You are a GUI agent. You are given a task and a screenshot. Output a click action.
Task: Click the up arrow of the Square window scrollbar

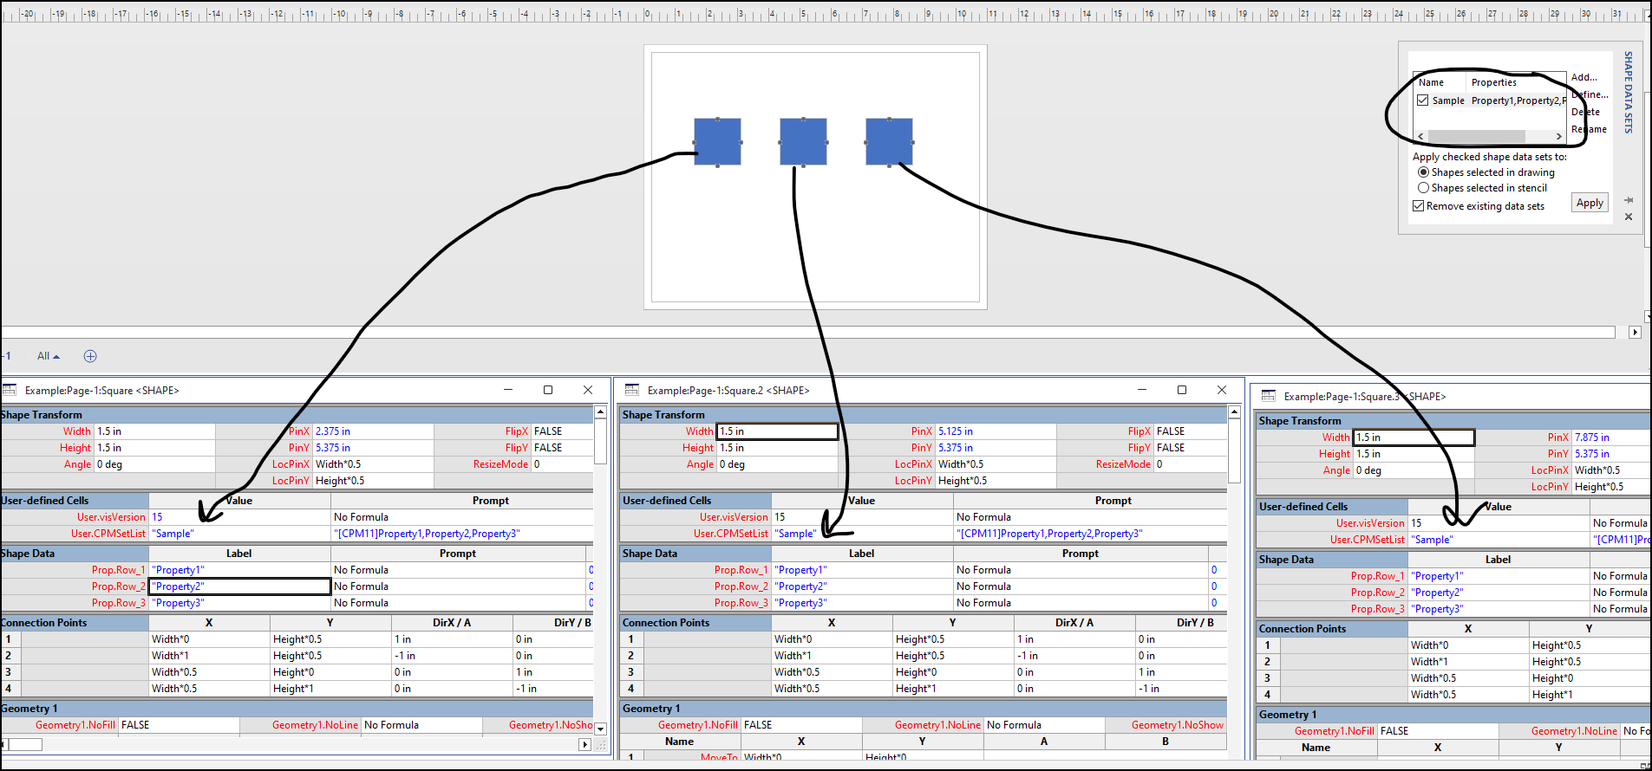pos(600,412)
